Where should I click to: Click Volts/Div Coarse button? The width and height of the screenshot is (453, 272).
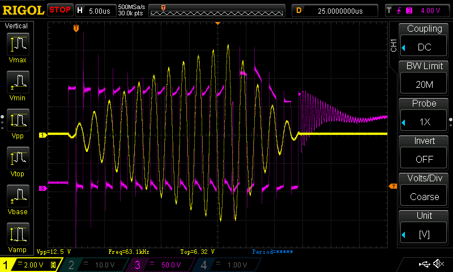pos(424,190)
